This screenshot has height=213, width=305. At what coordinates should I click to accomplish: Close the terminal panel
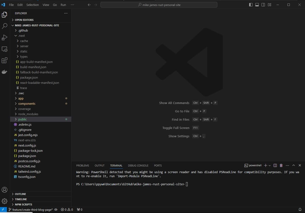[300, 165]
